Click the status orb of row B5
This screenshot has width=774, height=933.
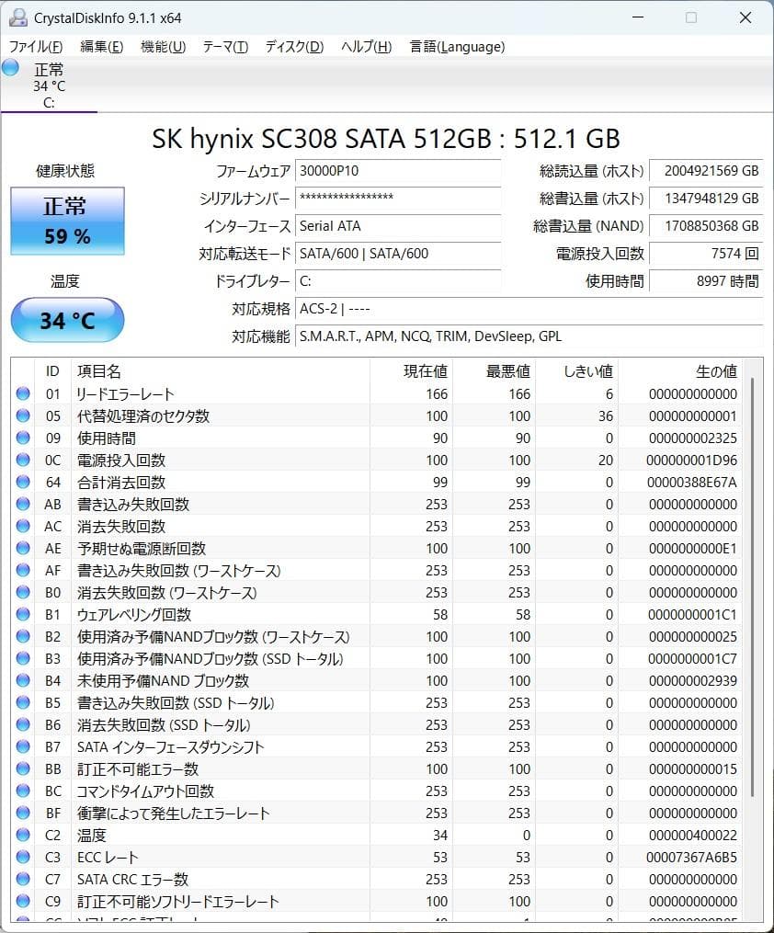pyautogui.click(x=23, y=702)
